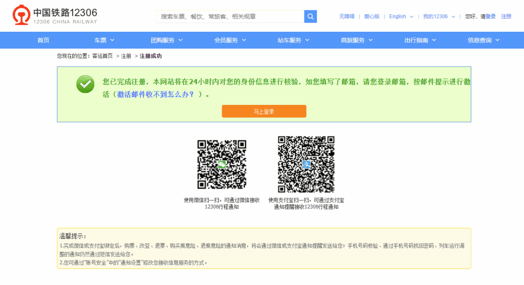Open the 出行指南 menu
Screen dimensions: 524x285
420,40
